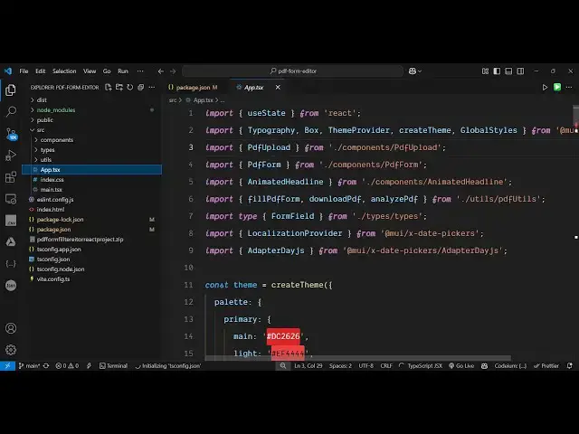579x434 pixels.
Task: Open Run and Debug view
Action: pos(11,156)
